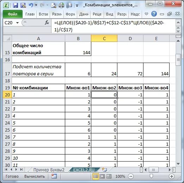Click the vertical scrollbar thumb
Viewport: 184px width, 183px height.
[x=178, y=60]
